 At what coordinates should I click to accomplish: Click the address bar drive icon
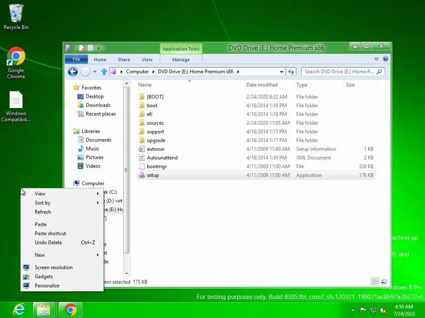point(114,72)
